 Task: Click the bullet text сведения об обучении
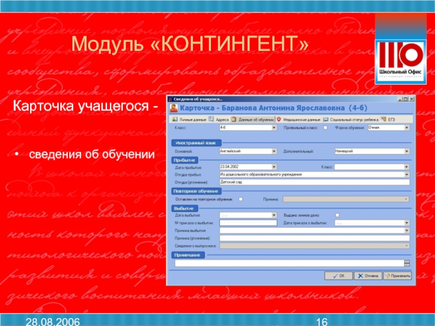point(92,154)
